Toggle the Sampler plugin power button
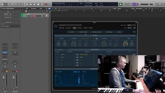Screen dimensions: 165x93 (x=56, y=26)
